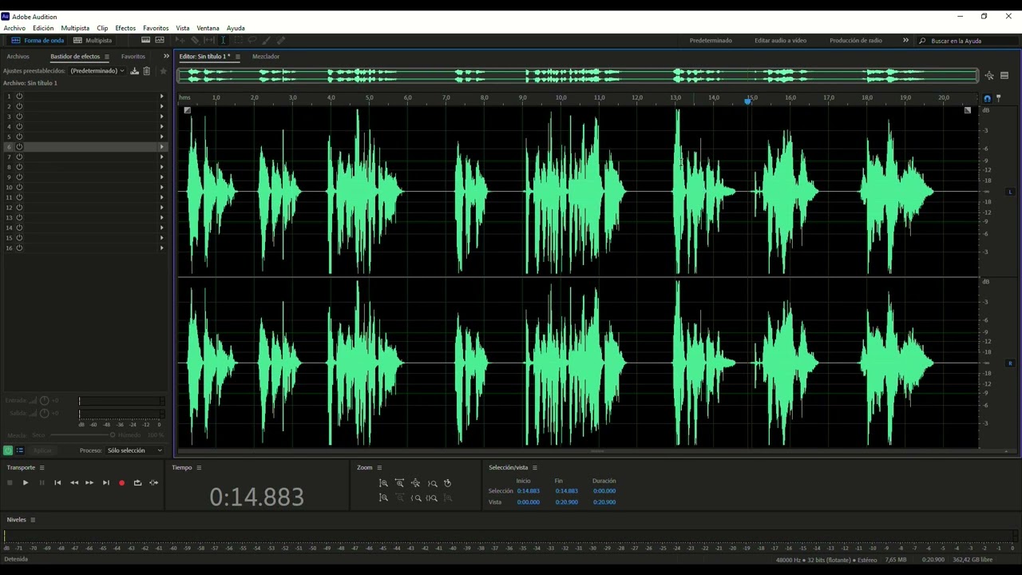This screenshot has height=575, width=1022.
Task: Open the Efectos menu
Action: (x=125, y=28)
